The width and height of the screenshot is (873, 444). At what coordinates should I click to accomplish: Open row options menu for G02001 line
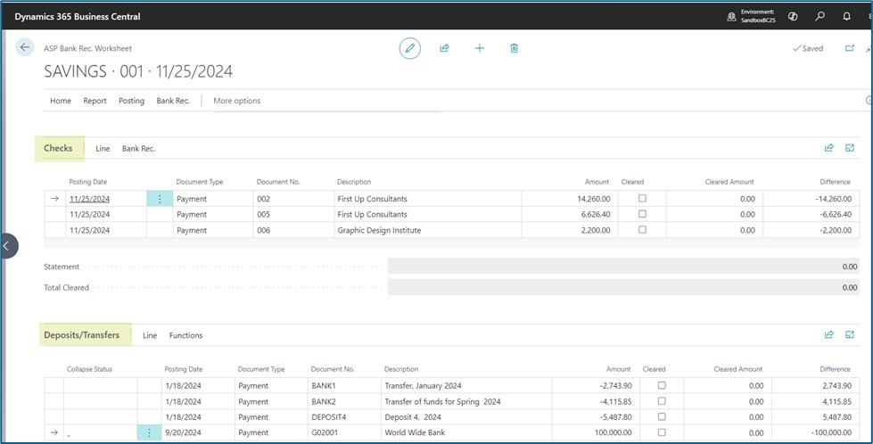click(x=149, y=432)
